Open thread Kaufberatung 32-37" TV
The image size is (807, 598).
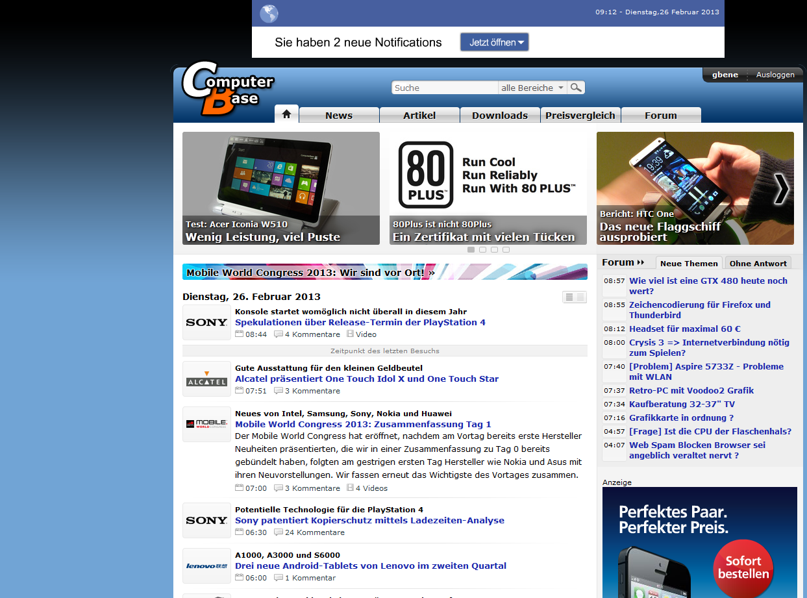point(682,404)
